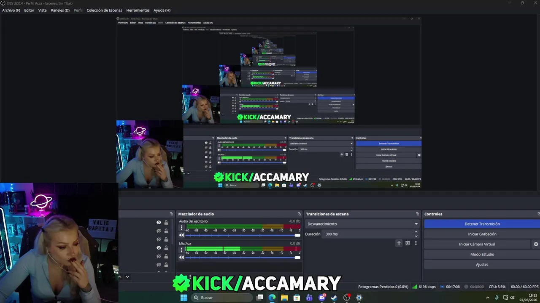
Task: Open Microsoft Store from taskbar
Action: click(297, 298)
